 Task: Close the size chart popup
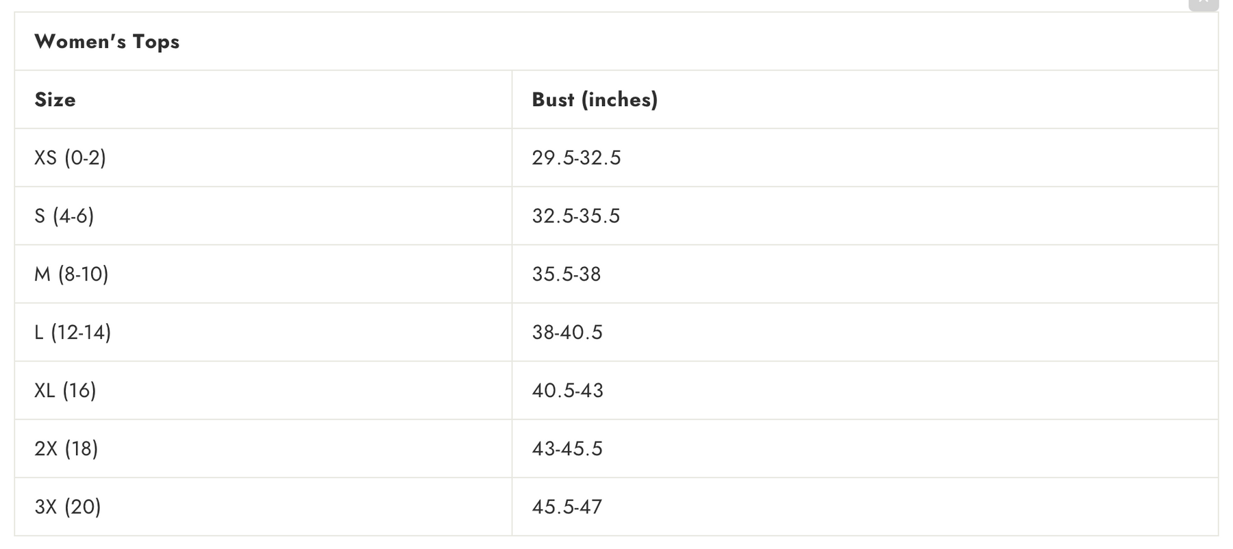pyautogui.click(x=1204, y=4)
